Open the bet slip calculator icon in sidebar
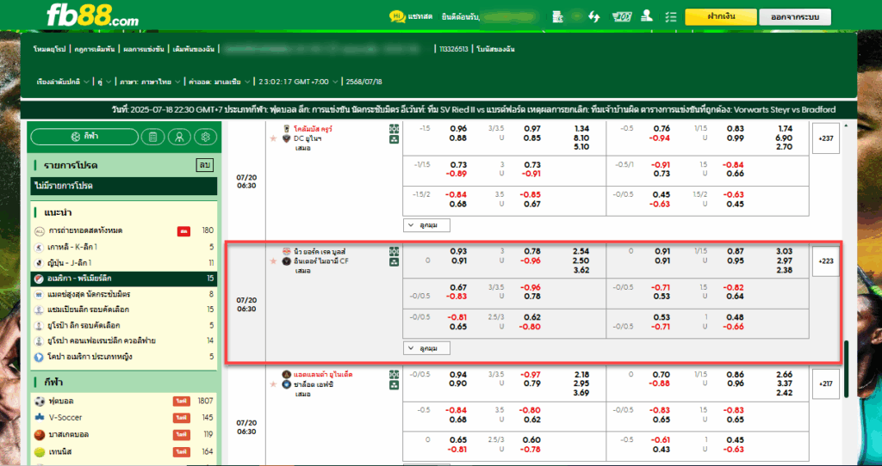The image size is (882, 466). coord(153,137)
